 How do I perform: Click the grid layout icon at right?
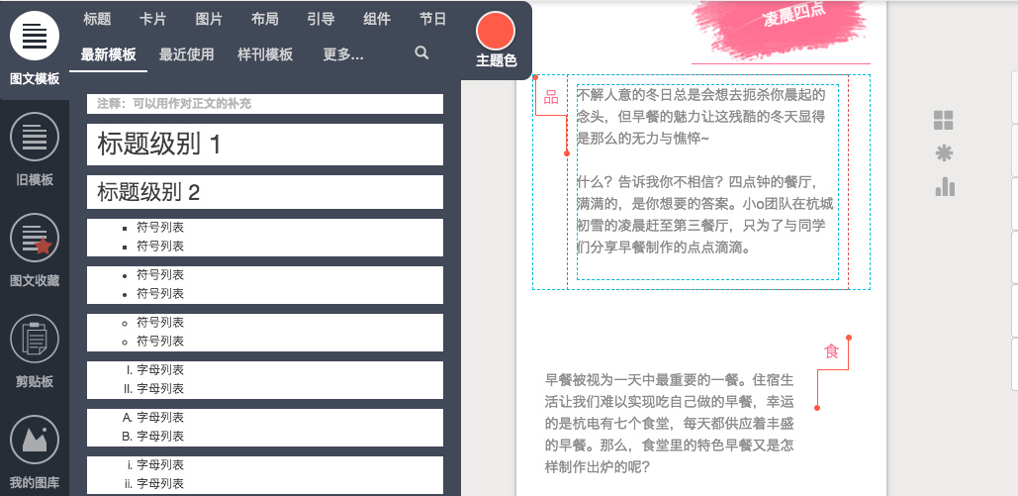pyautogui.click(x=944, y=120)
